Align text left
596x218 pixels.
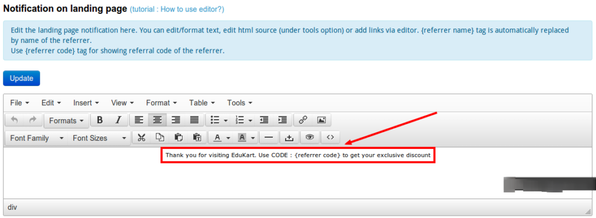[139, 120]
